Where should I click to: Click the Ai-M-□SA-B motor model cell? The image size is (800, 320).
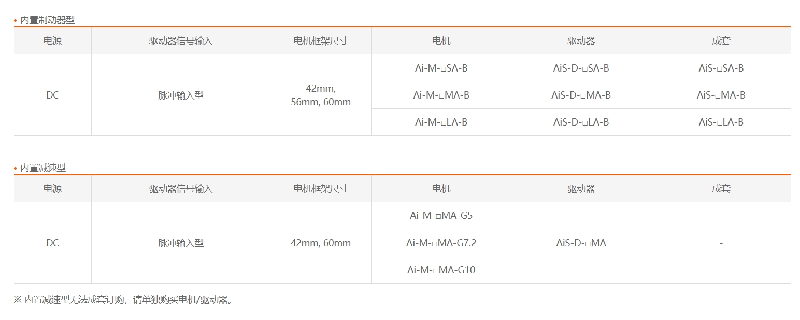click(x=441, y=68)
